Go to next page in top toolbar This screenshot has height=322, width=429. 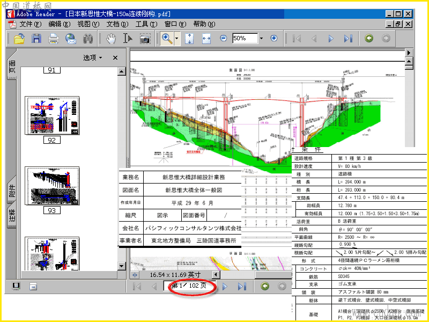(331, 39)
